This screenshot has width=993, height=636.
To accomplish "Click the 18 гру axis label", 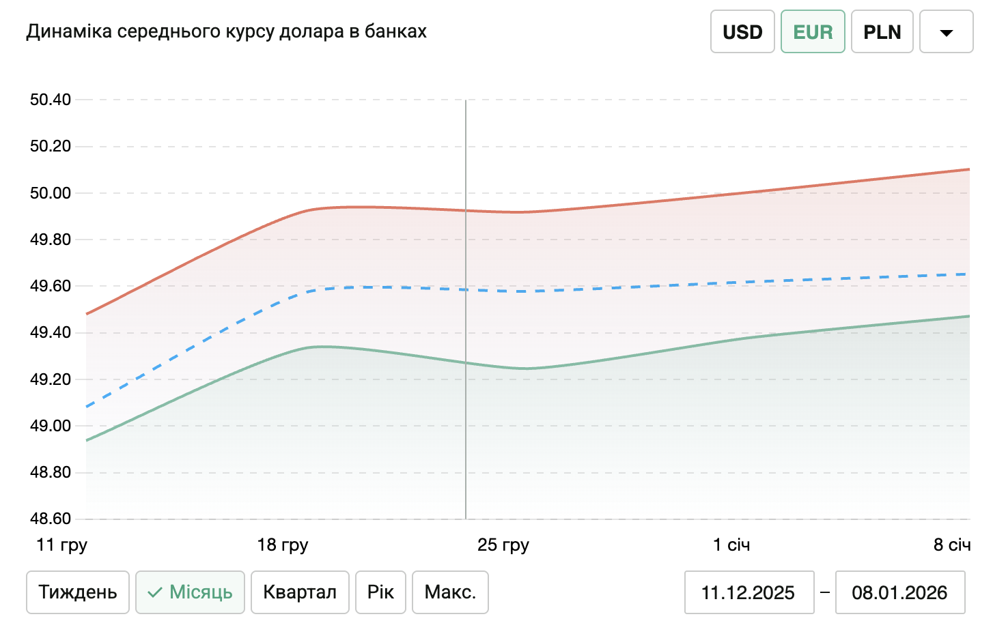I will 283,545.
